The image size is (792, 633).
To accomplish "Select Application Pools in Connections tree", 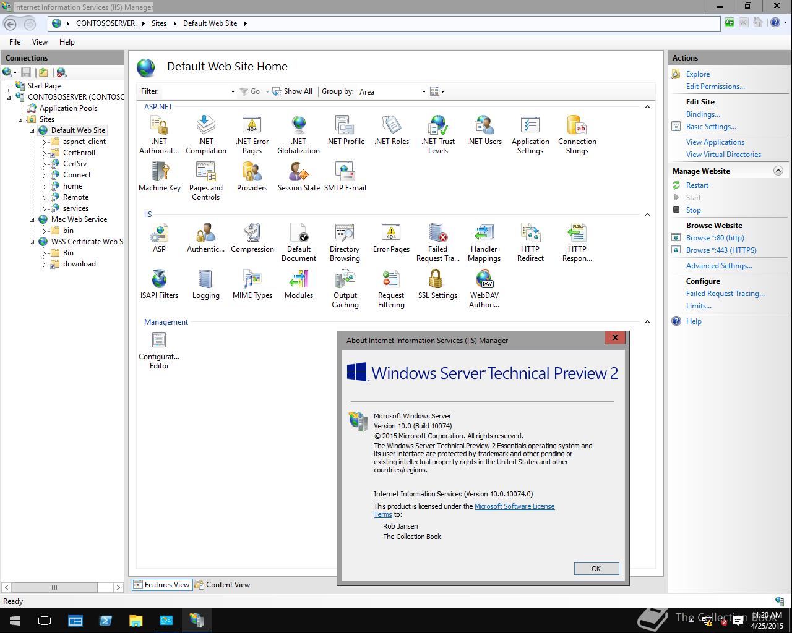I will pos(68,108).
